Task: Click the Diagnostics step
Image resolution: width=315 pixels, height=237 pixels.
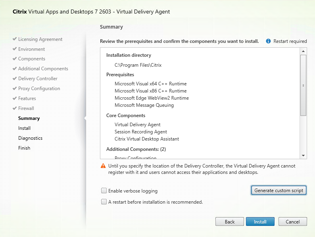Action: (x=30, y=138)
